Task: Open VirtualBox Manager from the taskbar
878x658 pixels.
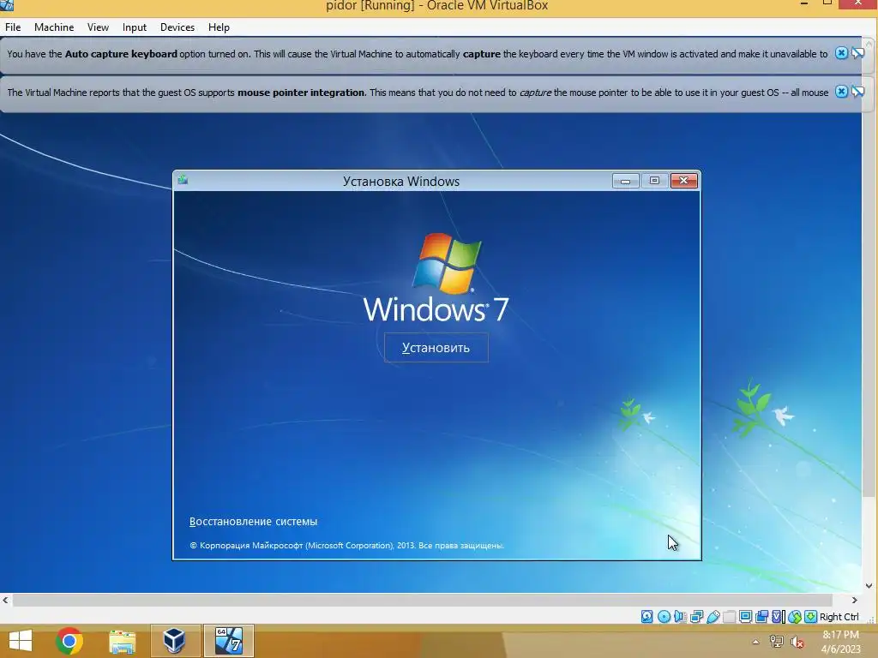Action: click(175, 641)
